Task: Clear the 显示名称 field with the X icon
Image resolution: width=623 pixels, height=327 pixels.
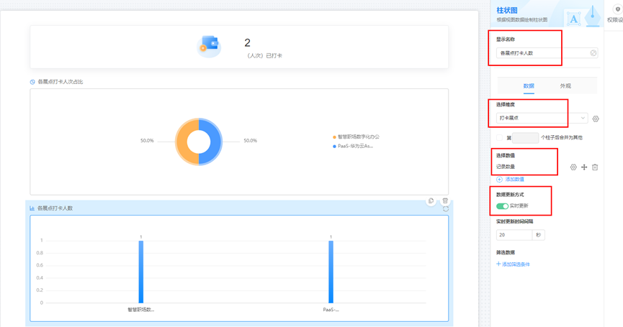Action: tap(593, 52)
